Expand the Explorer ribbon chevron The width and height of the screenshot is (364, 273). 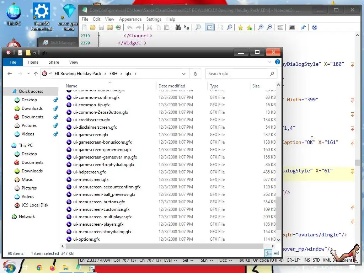click(x=270, y=62)
